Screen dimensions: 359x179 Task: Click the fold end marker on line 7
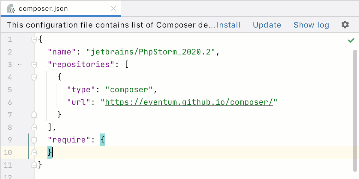coord(34,115)
